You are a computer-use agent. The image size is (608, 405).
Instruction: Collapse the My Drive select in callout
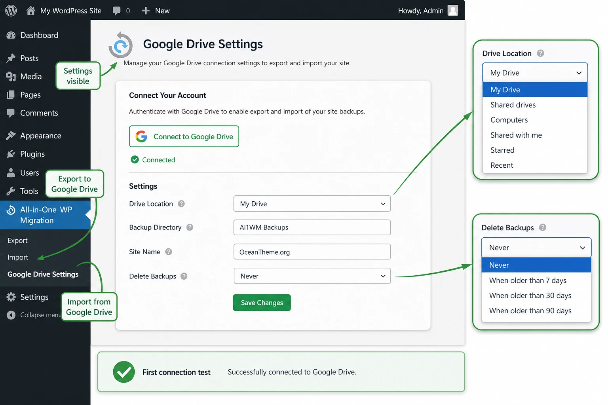click(x=535, y=73)
